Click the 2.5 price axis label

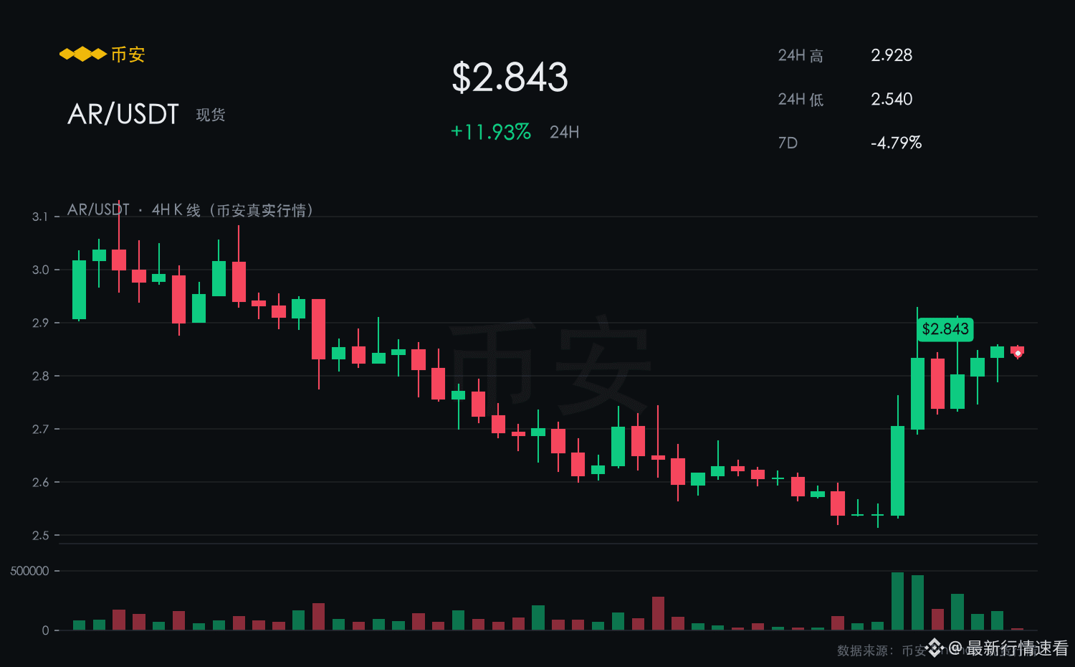point(41,535)
